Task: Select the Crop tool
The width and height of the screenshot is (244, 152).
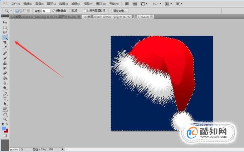Action: tap(5, 42)
